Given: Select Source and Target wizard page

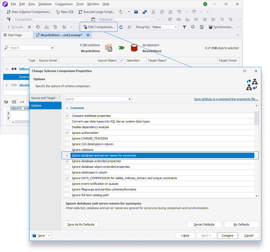Looking at the screenshot, I should tap(45, 98).
